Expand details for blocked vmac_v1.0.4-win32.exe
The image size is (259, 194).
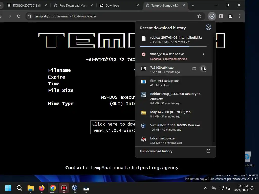click(x=204, y=54)
